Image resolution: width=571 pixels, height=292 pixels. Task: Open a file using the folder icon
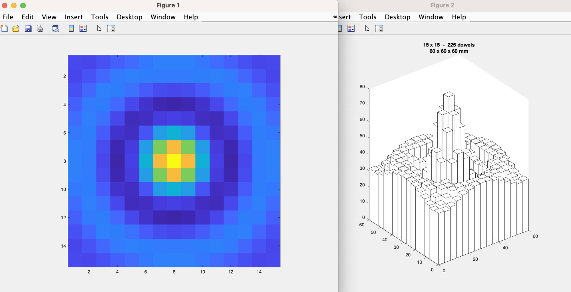click(16, 29)
